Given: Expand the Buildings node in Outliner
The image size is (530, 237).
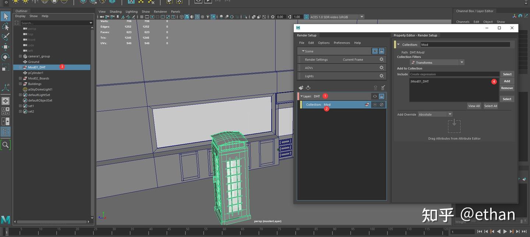Looking at the screenshot, I should coord(20,84).
